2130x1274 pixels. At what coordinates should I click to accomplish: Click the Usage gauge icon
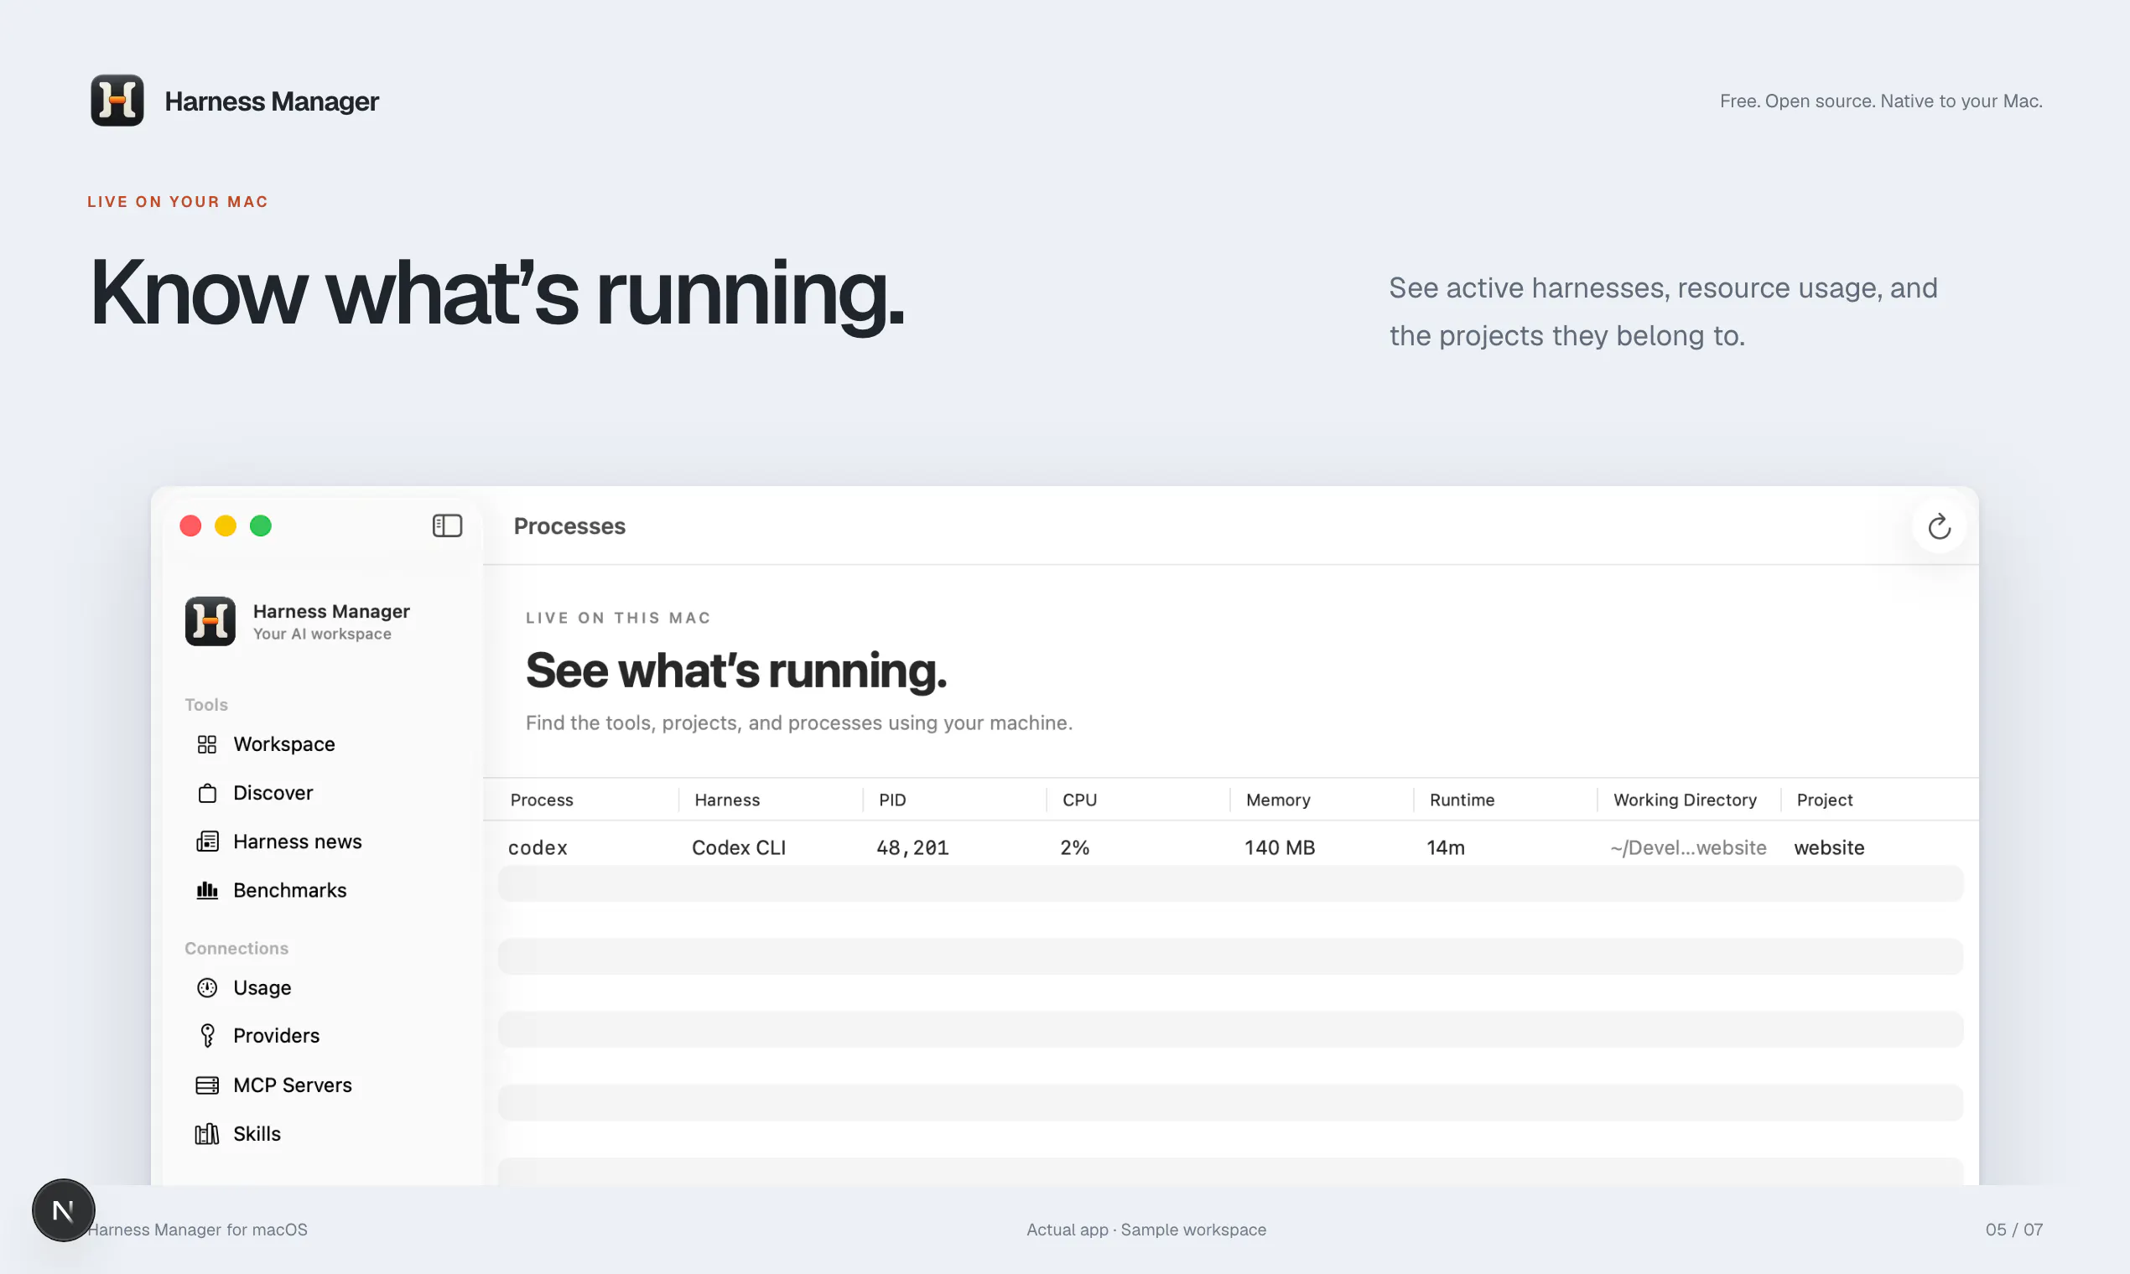[x=207, y=988]
